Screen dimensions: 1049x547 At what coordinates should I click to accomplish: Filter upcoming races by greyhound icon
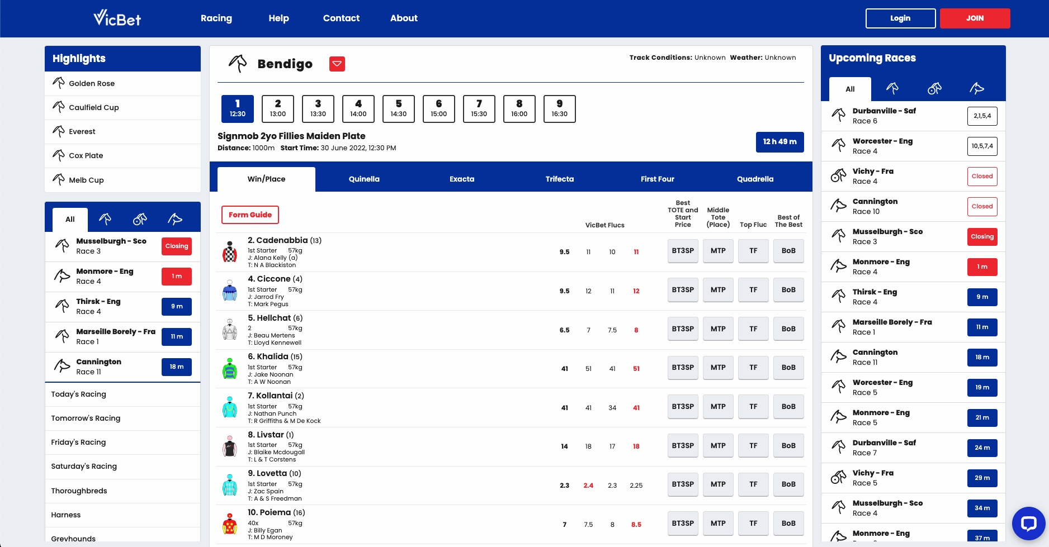976,88
